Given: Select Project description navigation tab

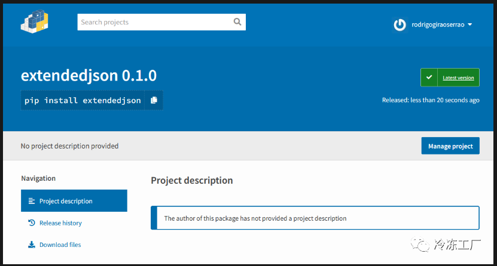Looking at the screenshot, I should [74, 201].
